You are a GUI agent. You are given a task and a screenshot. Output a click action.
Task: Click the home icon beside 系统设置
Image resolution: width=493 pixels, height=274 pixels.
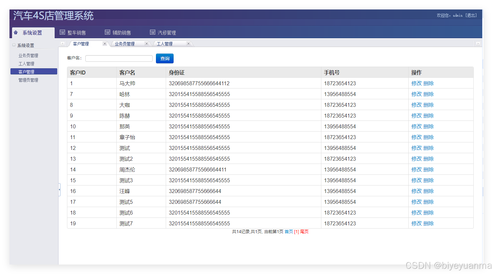16,32
